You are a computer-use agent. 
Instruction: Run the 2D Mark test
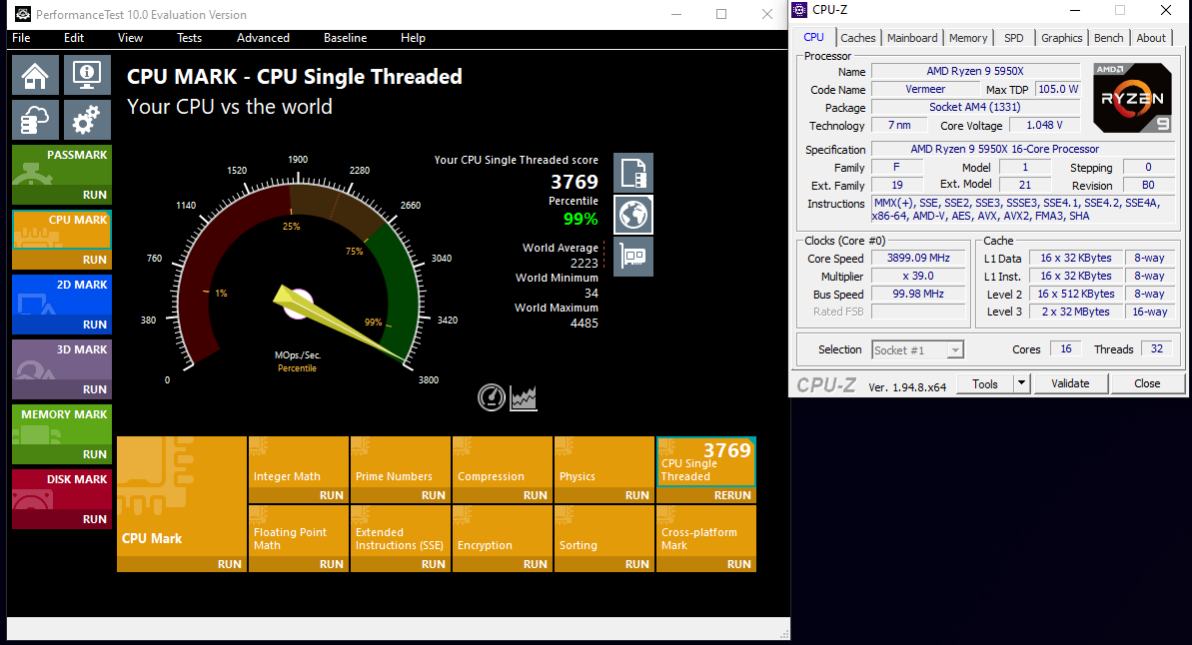62,324
